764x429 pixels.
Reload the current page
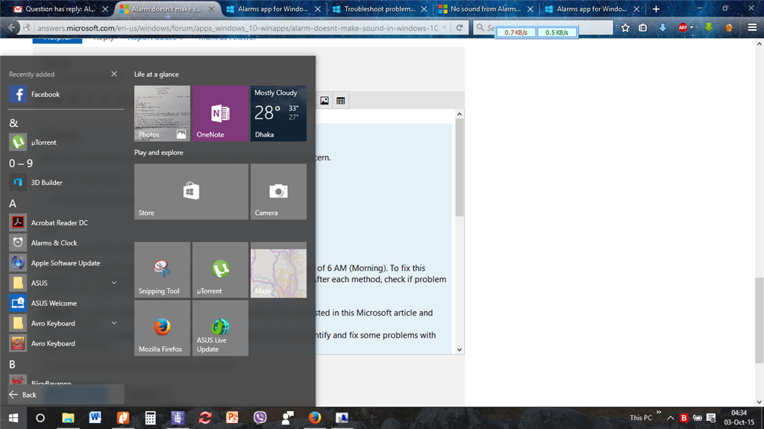tap(460, 28)
